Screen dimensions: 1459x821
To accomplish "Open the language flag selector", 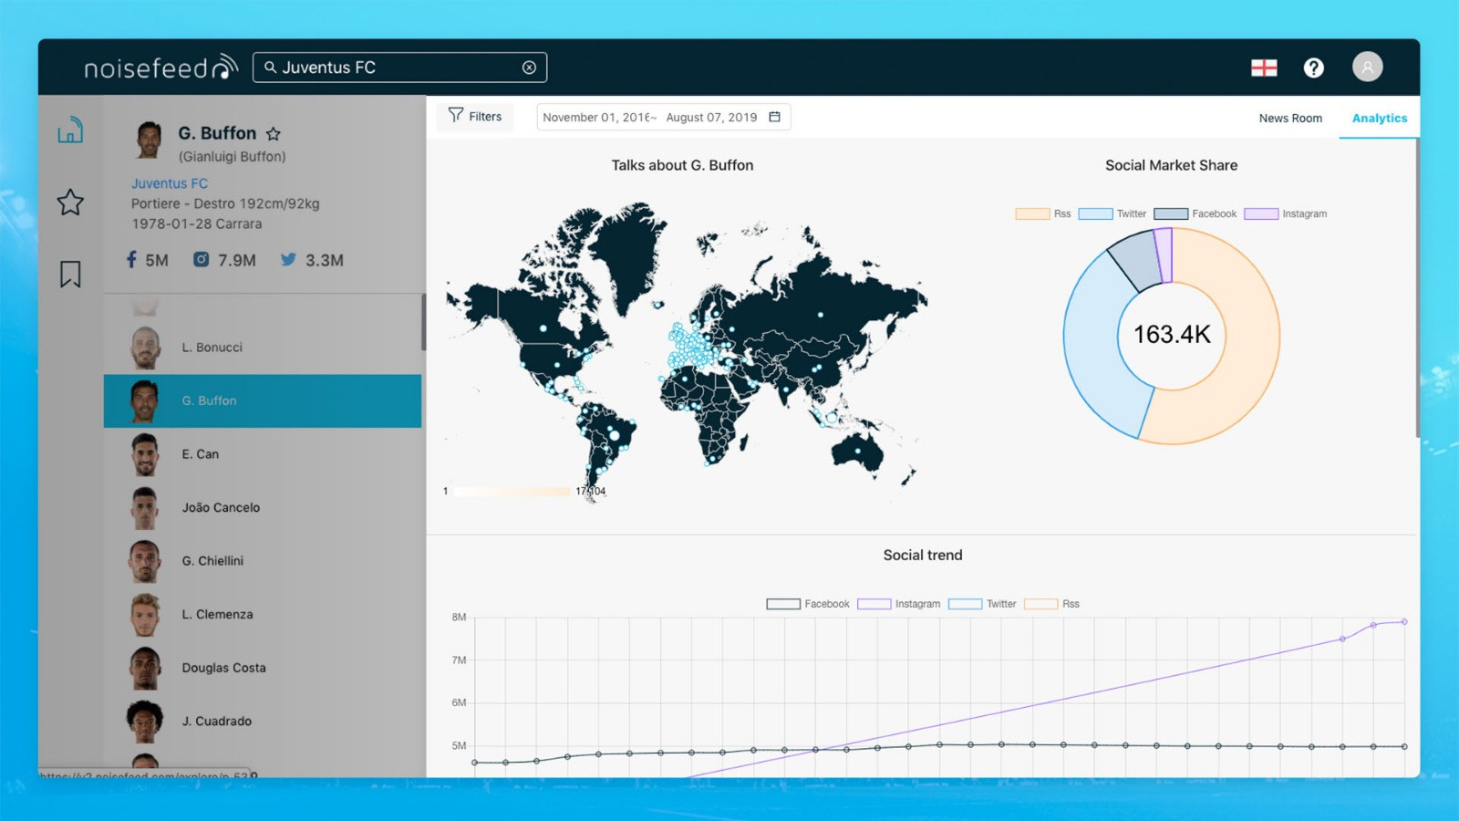I will coord(1264,68).
